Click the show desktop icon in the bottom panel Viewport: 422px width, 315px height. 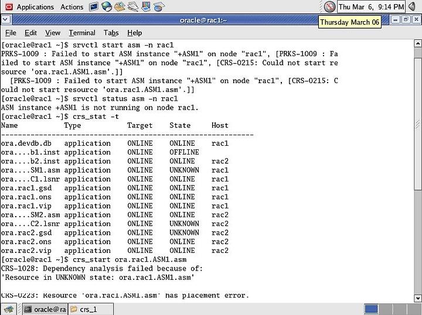9,309
